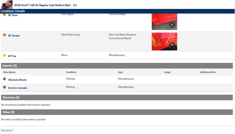Click yellow severity dot beside RF Tire
Image resolution: width=235 pixels, height=134 pixels.
[4, 55]
